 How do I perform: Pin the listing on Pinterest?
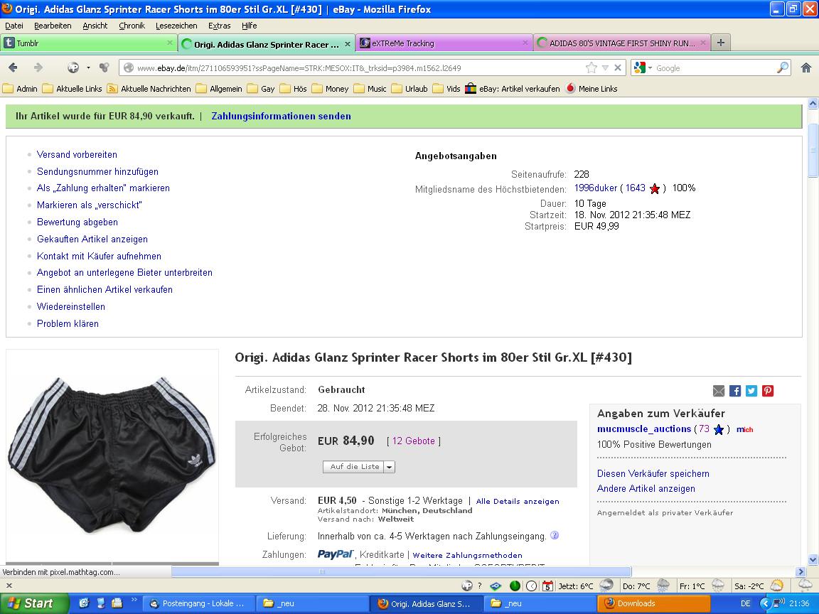768,391
